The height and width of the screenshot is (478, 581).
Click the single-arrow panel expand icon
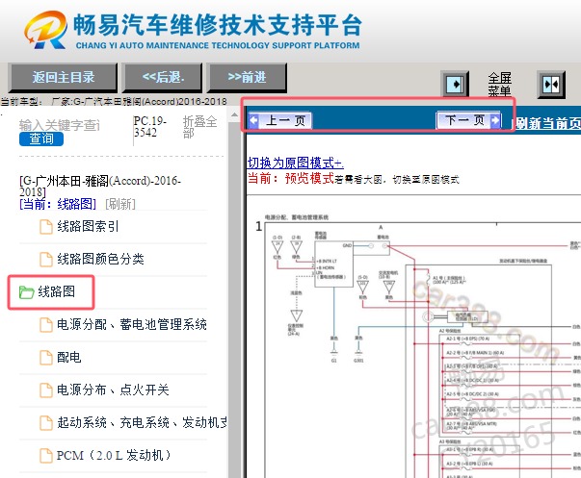456,85
